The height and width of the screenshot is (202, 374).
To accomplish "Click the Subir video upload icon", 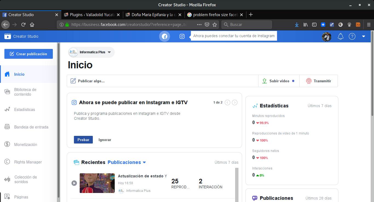I will [x=264, y=81].
